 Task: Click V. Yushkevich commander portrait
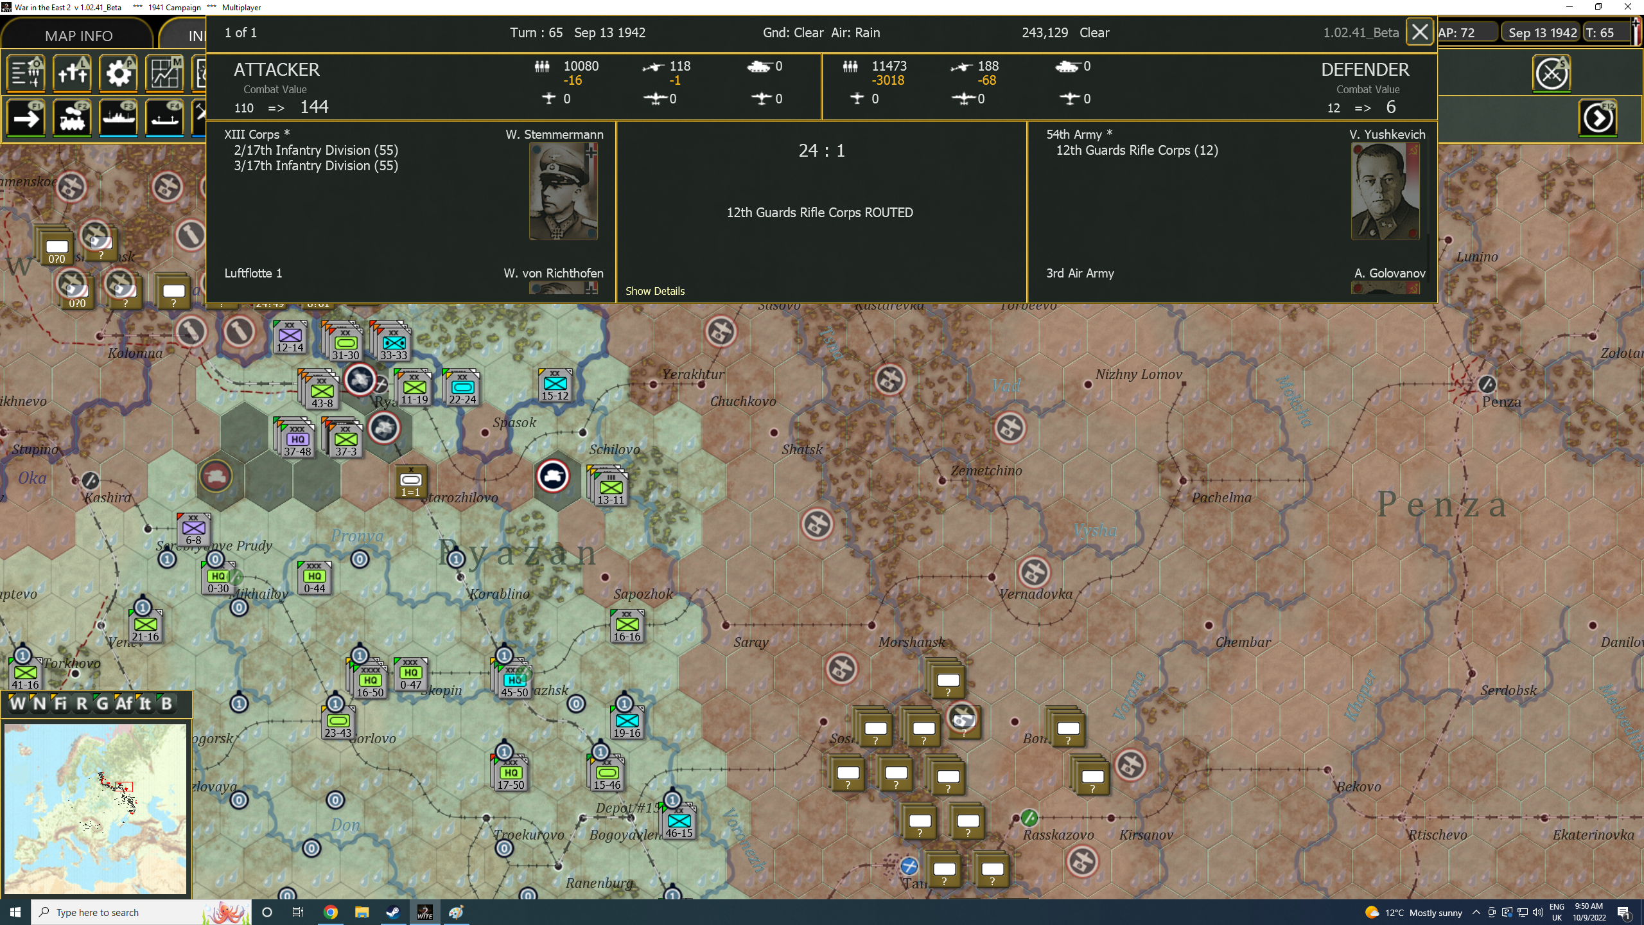(1385, 191)
